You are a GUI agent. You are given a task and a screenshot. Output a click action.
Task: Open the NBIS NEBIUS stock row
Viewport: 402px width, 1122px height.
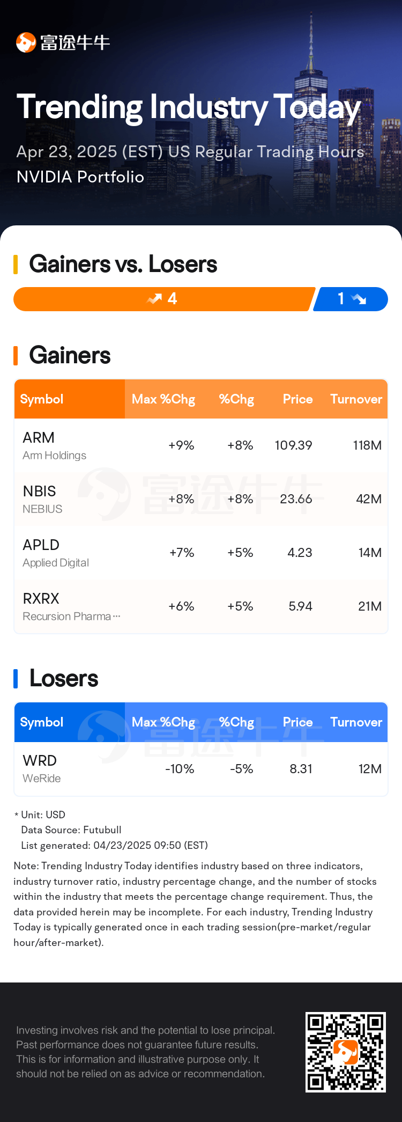pyautogui.click(x=201, y=499)
